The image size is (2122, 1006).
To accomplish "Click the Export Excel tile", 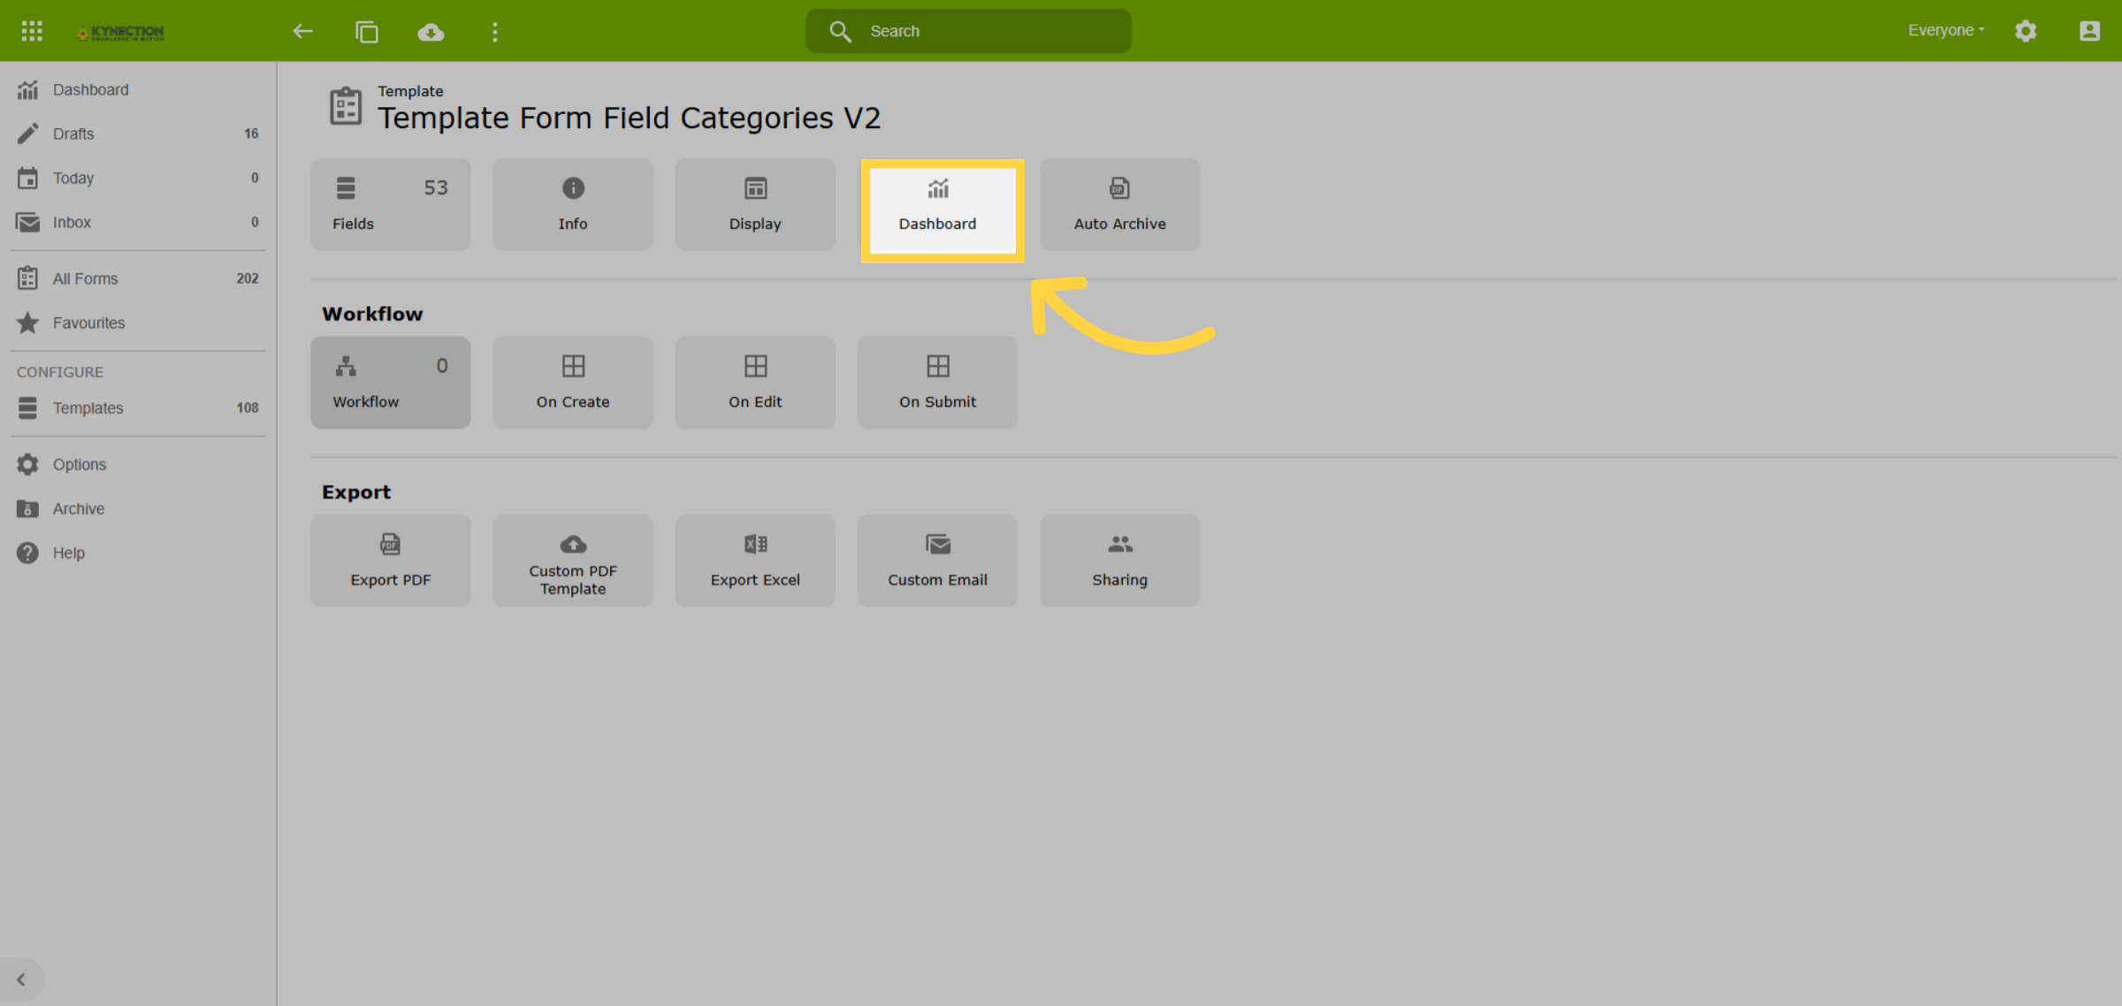I will tap(755, 560).
